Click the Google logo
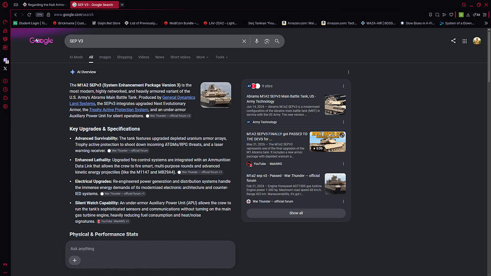 (41, 41)
